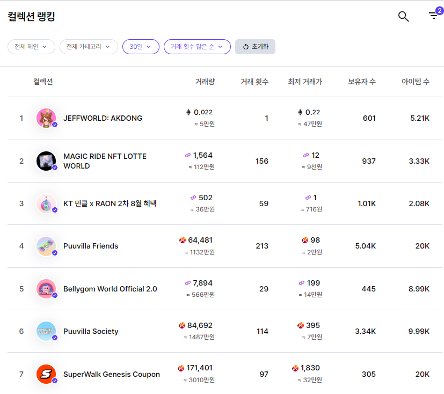Click the SuperWalk Genesis Coupon logo
Image resolution: width=444 pixels, height=394 pixels.
coord(46,374)
